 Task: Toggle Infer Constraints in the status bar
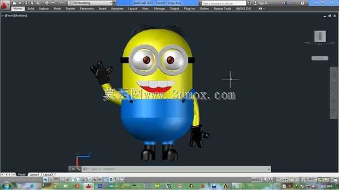pyautogui.click(x=45, y=179)
